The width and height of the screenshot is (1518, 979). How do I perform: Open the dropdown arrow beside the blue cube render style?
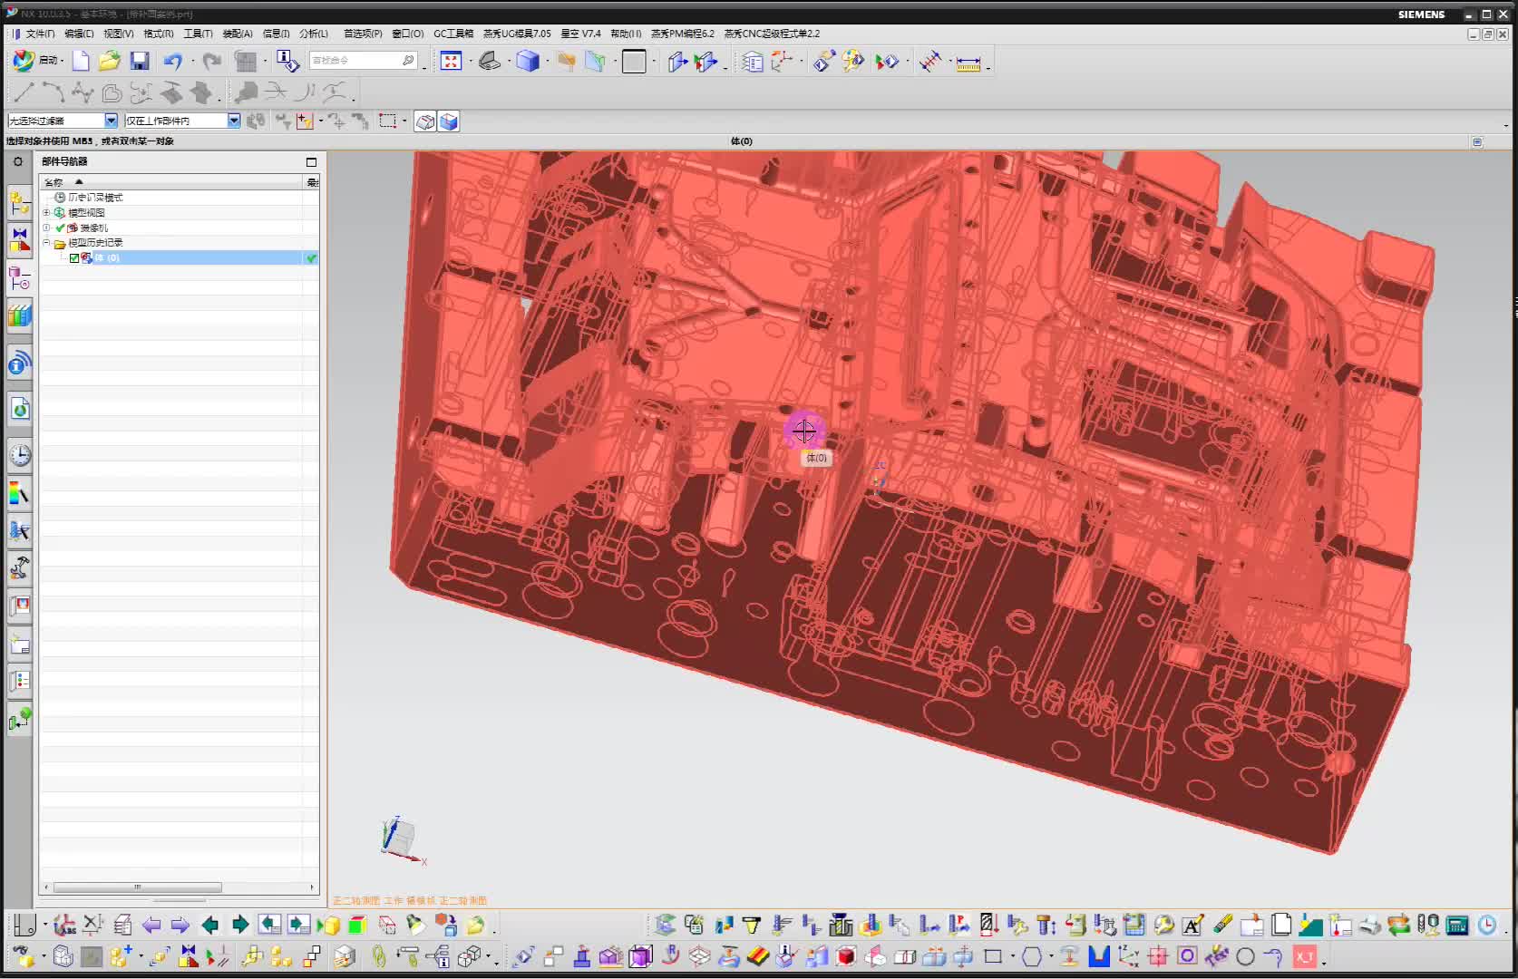(x=547, y=61)
